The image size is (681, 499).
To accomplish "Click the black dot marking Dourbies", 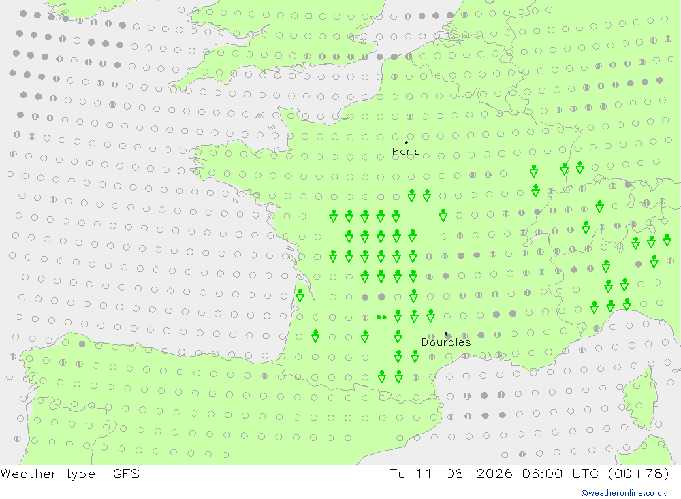I will [x=446, y=334].
